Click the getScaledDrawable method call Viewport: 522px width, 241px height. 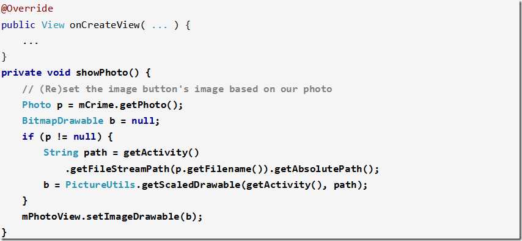pyautogui.click(x=191, y=185)
